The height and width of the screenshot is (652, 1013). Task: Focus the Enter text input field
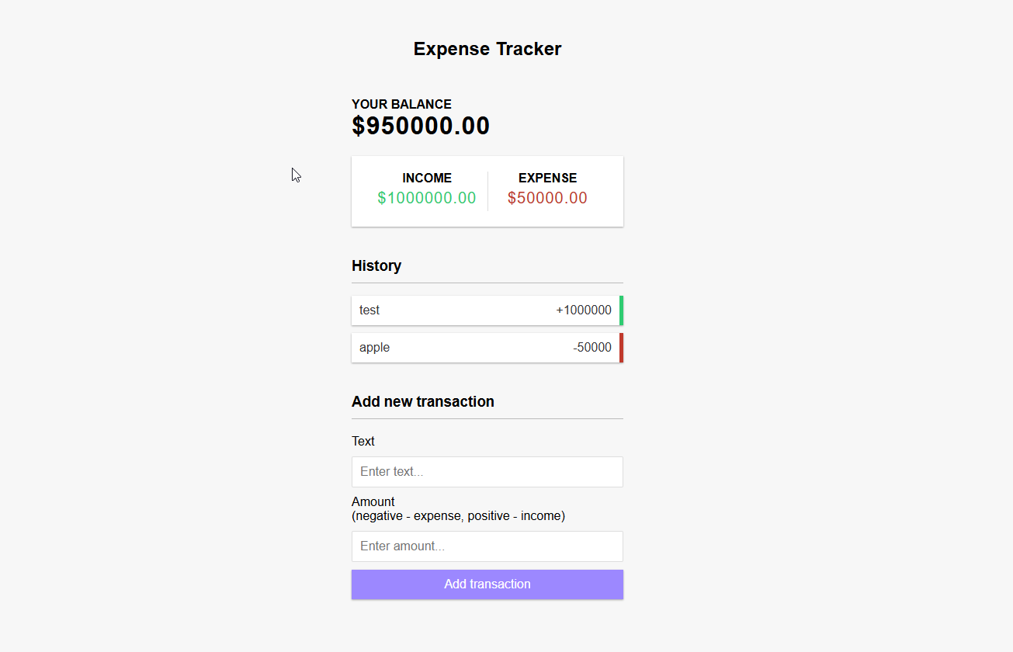(487, 472)
